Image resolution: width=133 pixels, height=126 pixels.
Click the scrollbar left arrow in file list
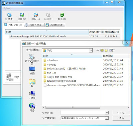tap(44, 107)
